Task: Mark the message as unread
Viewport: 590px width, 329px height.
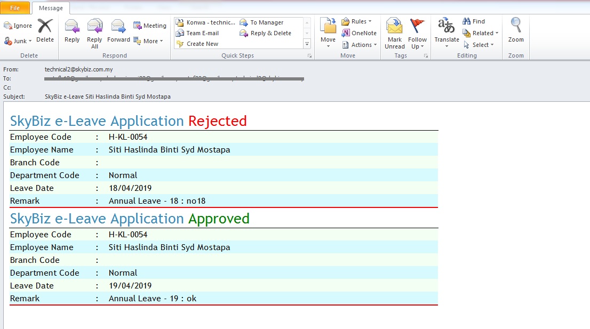Action: (x=395, y=33)
